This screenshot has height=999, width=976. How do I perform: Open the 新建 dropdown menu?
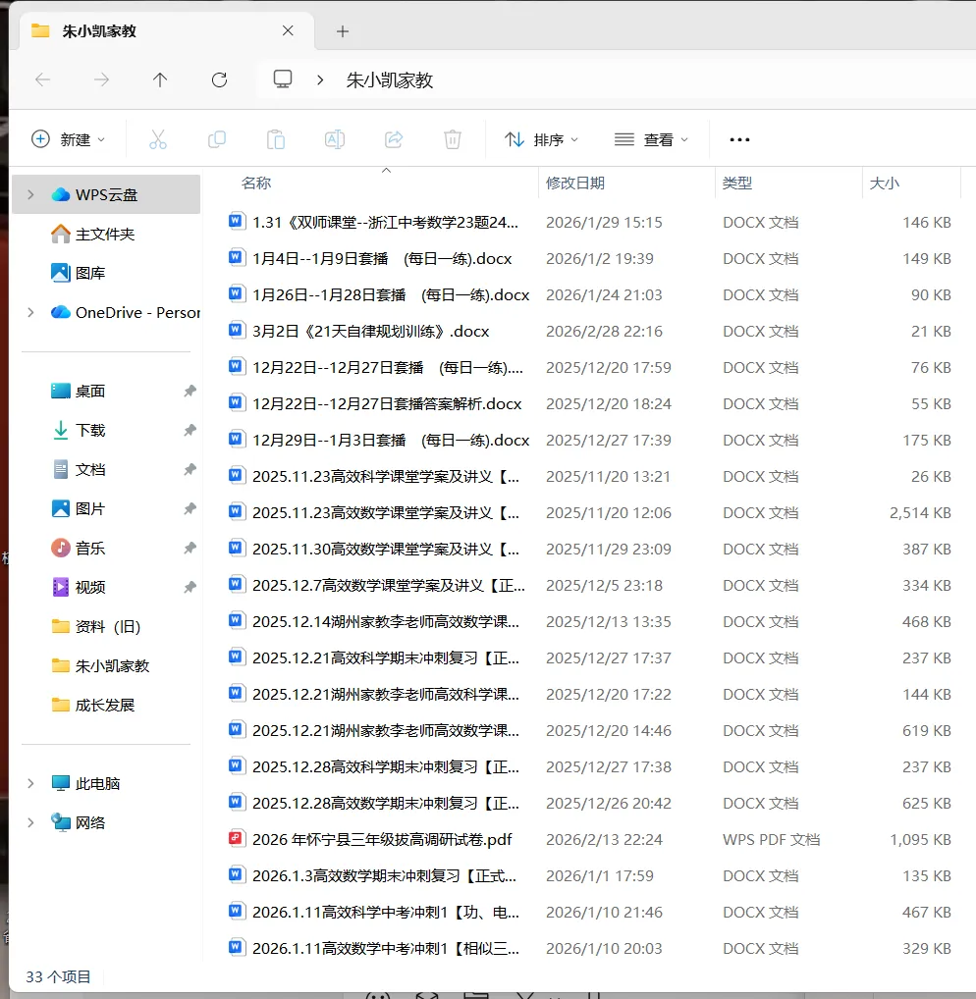[68, 139]
